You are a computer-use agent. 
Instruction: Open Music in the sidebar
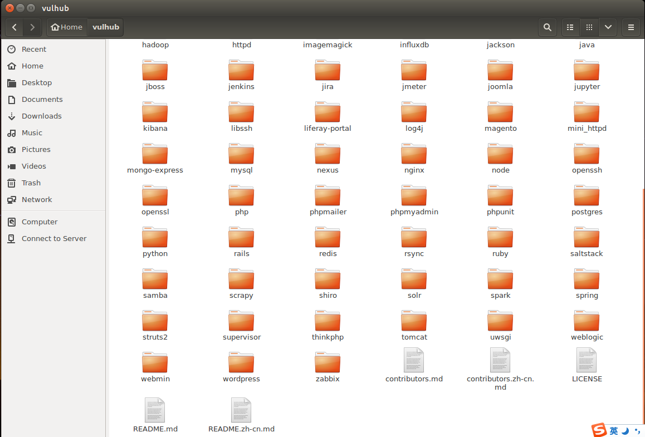tap(53, 133)
